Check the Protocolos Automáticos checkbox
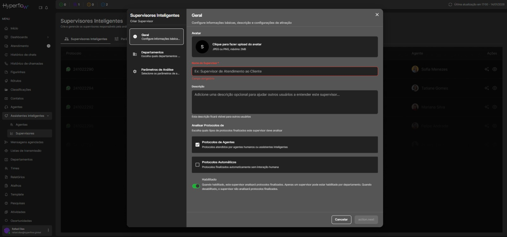Image resolution: width=507 pixels, height=237 pixels. click(197, 165)
